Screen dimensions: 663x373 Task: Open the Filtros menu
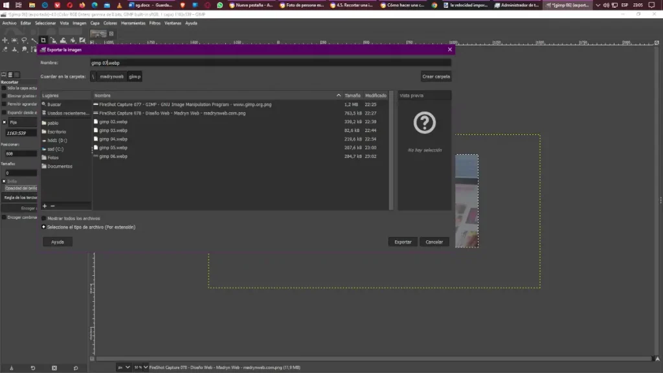click(x=155, y=23)
